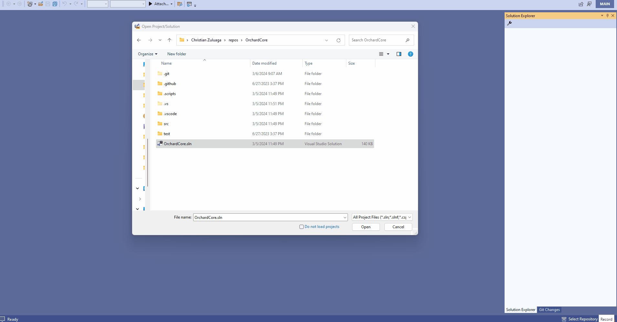Open the All Project Files type dropdown
This screenshot has height=322, width=617.
(x=382, y=217)
